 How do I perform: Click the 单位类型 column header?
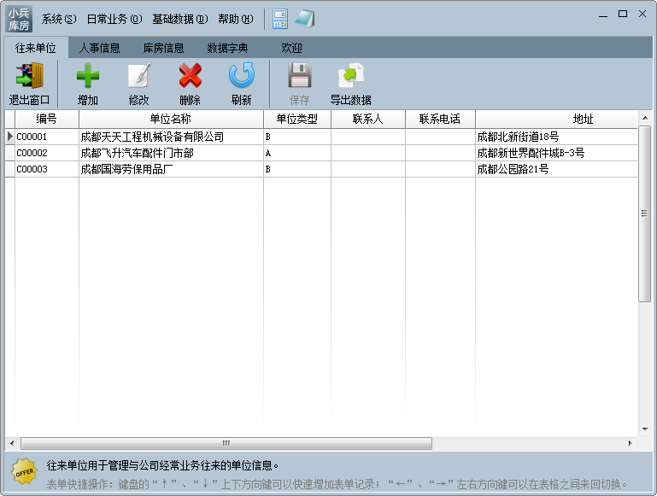(x=297, y=119)
